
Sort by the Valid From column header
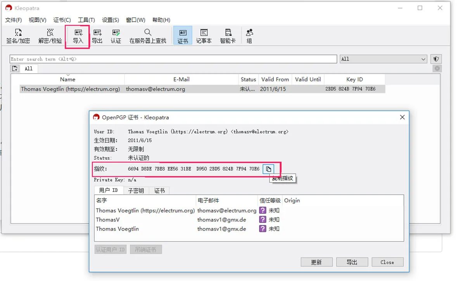pos(275,79)
